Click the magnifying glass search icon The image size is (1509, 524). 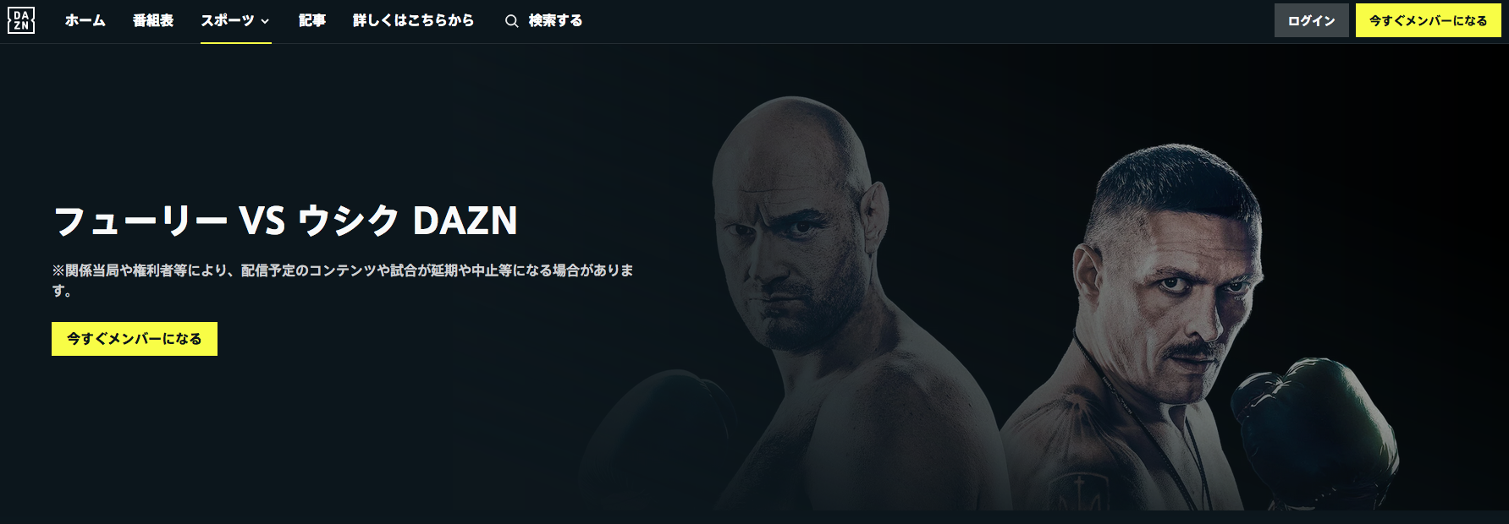tap(511, 21)
